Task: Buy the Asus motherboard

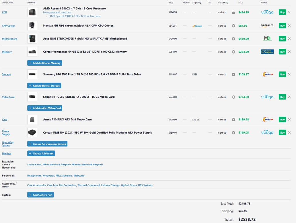Action: (x=282, y=39)
